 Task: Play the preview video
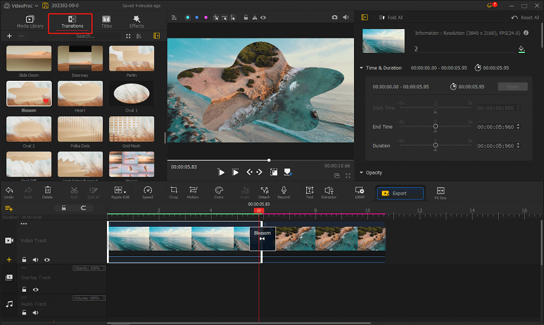tap(221, 172)
